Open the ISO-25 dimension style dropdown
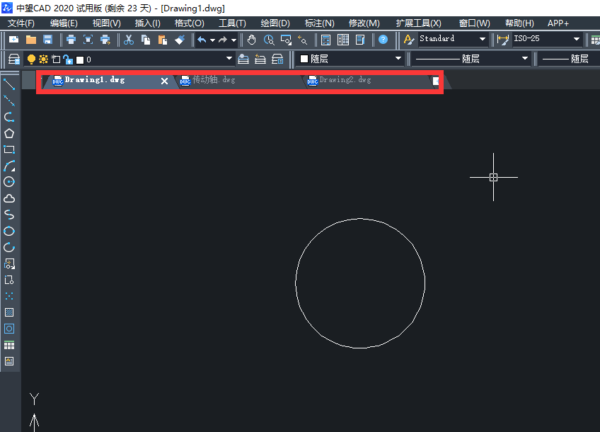Image resolution: width=600 pixels, height=432 pixels. click(x=577, y=40)
